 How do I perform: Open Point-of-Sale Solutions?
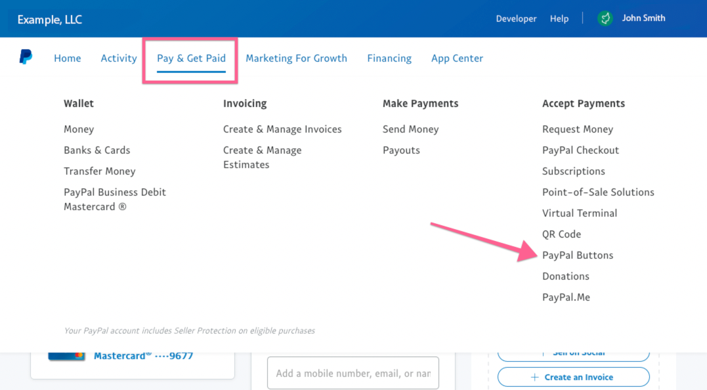598,192
